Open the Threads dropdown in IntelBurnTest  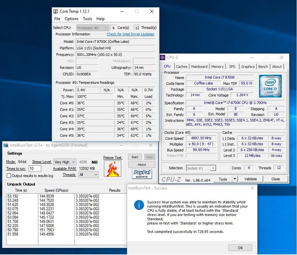[89, 175]
